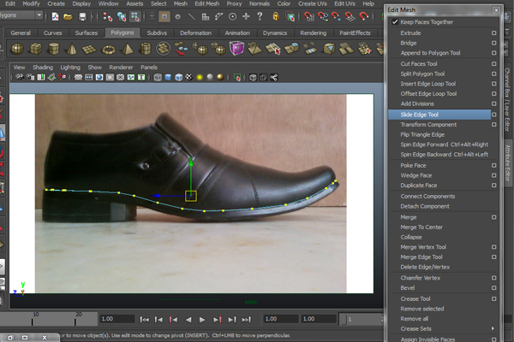Open the Normals menu in menu bar
This screenshot has height=342, width=514.
[x=259, y=3]
